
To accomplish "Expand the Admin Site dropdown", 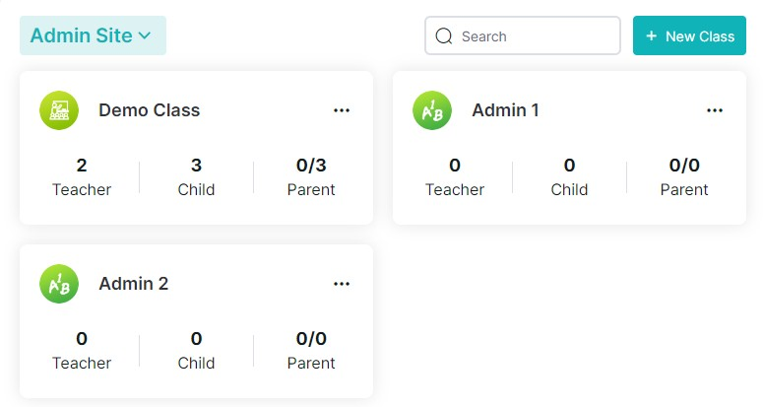I will (93, 35).
